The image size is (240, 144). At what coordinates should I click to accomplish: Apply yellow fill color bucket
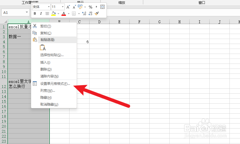pos(53,14)
